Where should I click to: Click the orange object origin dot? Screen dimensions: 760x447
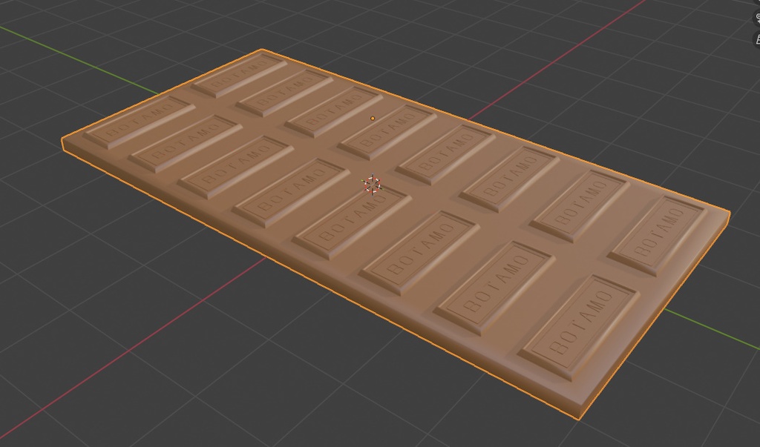373,118
